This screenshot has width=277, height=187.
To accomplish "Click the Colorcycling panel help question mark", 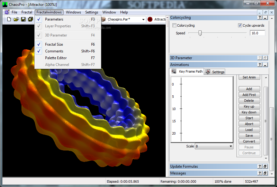I will coord(260,17).
